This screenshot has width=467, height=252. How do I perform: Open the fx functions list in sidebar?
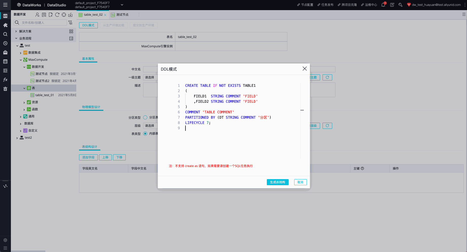click(5, 80)
